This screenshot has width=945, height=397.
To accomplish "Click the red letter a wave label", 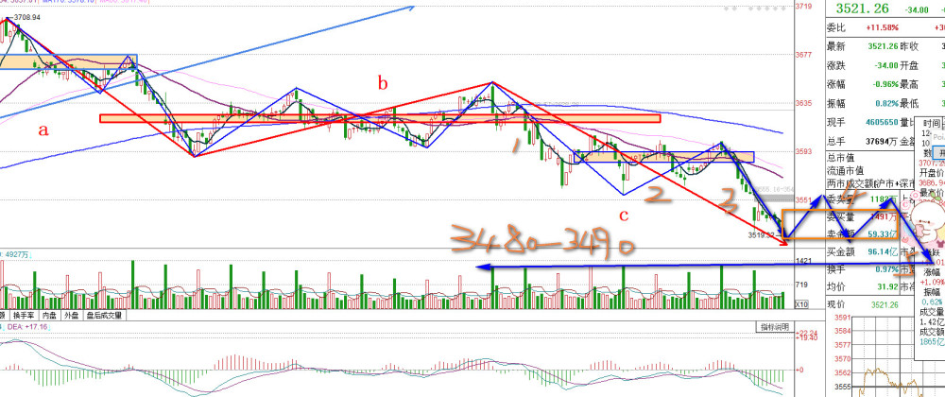I will [43, 130].
